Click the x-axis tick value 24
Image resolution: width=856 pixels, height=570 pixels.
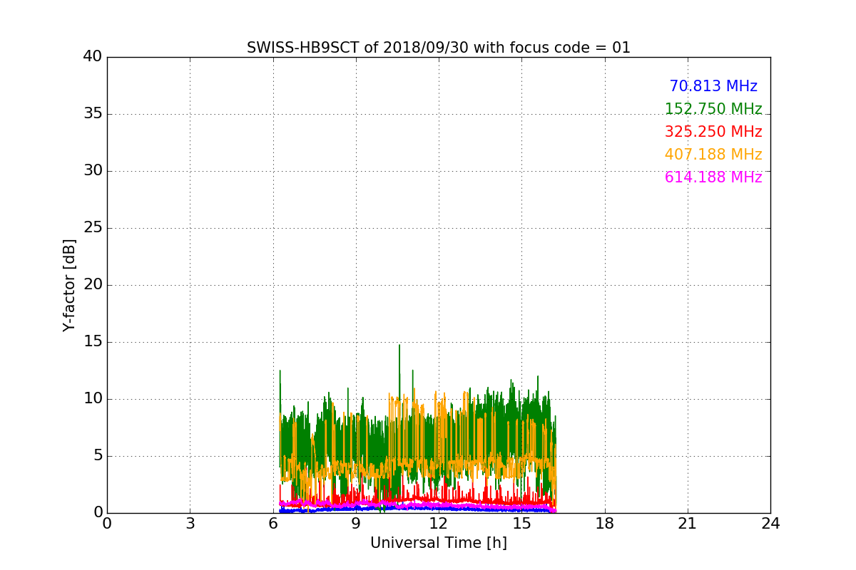[770, 524]
